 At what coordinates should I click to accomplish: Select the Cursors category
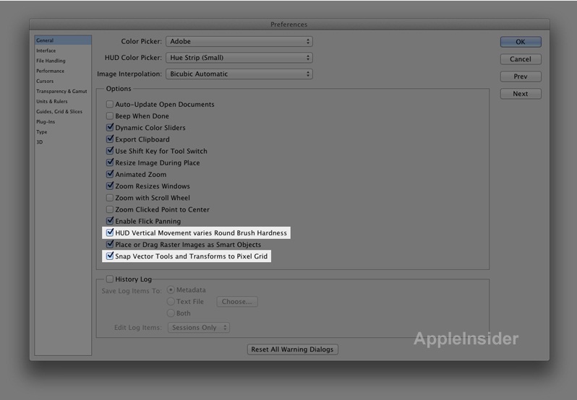click(x=45, y=81)
